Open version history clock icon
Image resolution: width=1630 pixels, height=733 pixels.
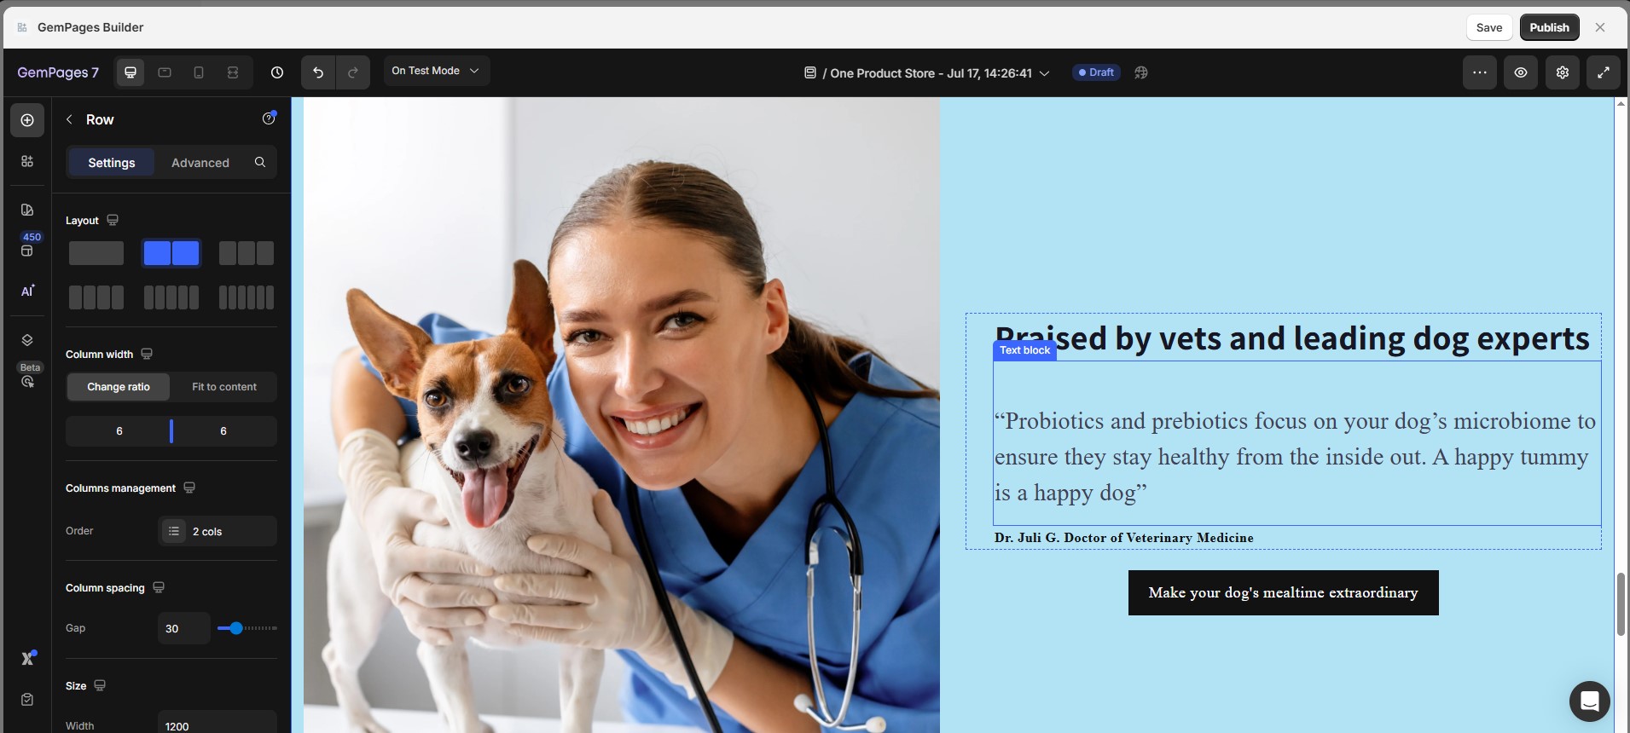pyautogui.click(x=277, y=72)
